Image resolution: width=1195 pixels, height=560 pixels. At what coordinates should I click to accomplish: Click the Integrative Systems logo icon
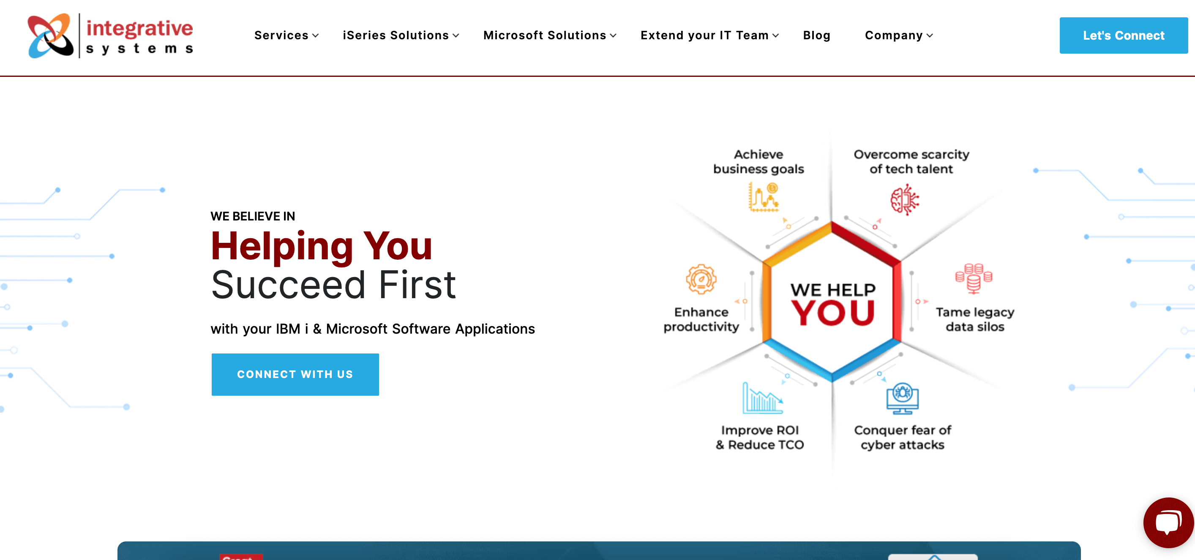coord(49,35)
